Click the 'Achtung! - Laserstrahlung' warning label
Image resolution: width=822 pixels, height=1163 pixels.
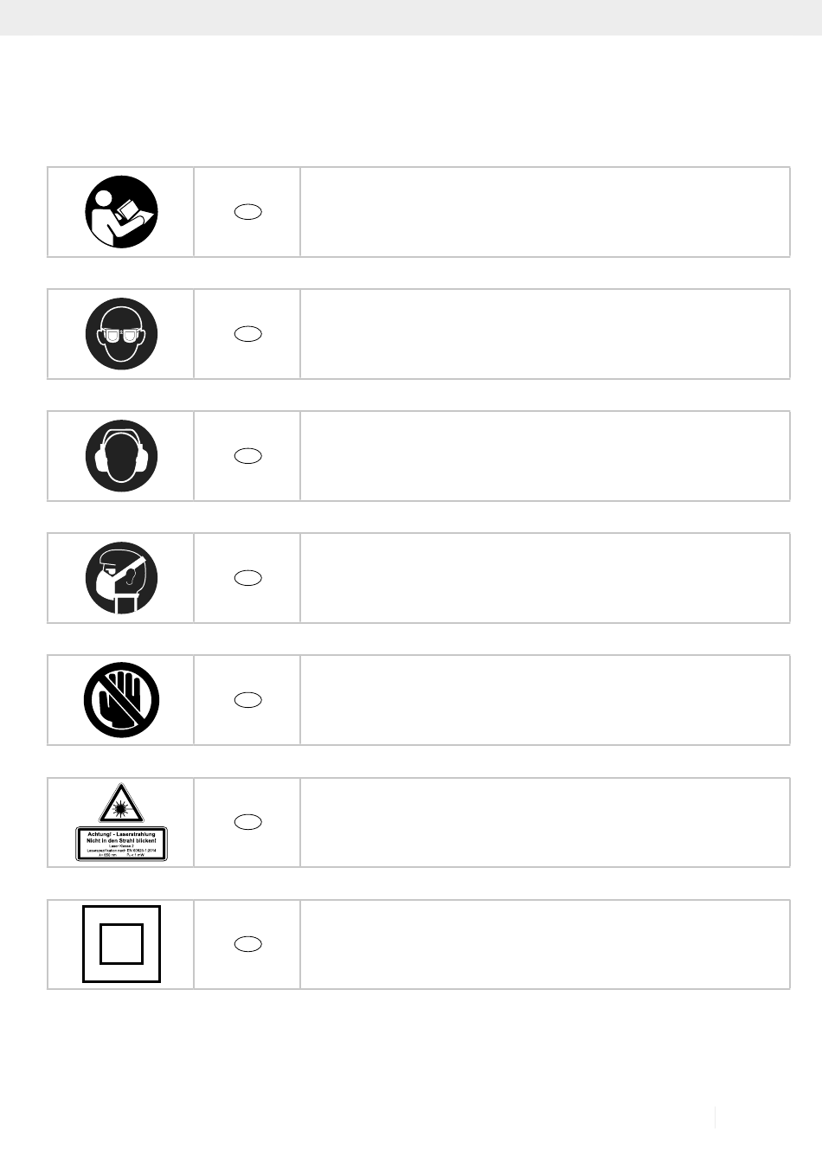pos(121,844)
